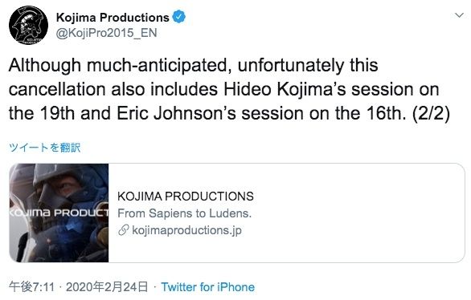Click the (2/2) thread marker in the tweet

(431, 113)
